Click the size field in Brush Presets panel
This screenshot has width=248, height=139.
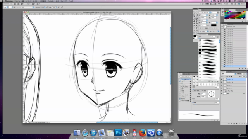tap(213, 36)
